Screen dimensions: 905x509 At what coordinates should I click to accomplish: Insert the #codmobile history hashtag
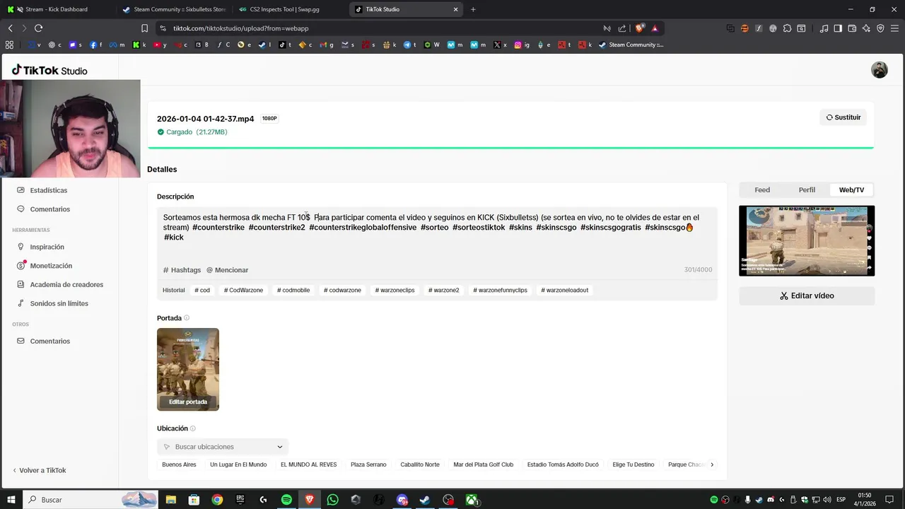[293, 290]
